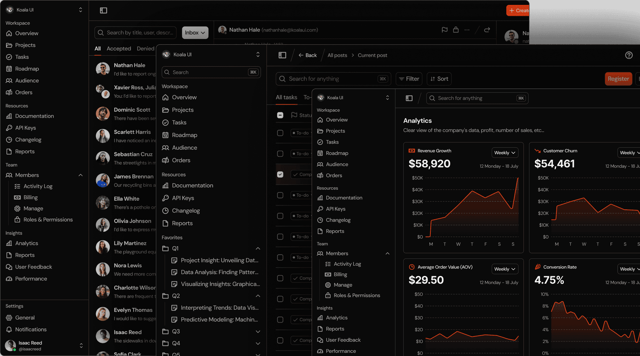Image resolution: width=640 pixels, height=356 pixels.
Task: Click the lock icon in Nathan Hale's message header
Action: (456, 30)
